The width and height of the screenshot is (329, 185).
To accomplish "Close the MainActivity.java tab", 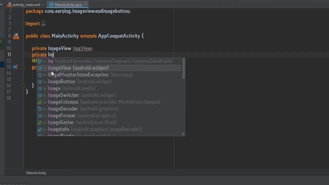I will click(x=85, y=5).
